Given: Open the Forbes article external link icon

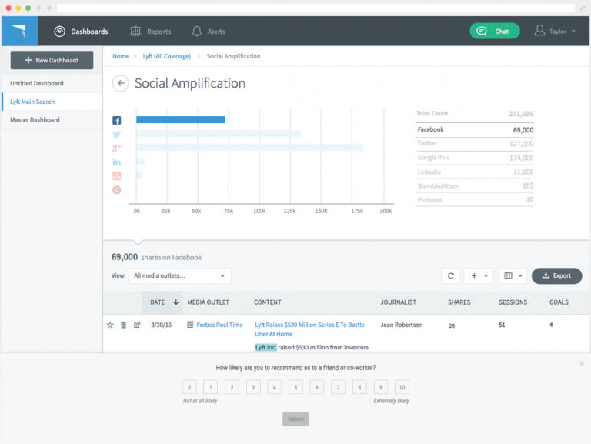Looking at the screenshot, I should tap(137, 325).
